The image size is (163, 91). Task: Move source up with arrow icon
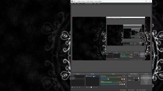point(94,87)
